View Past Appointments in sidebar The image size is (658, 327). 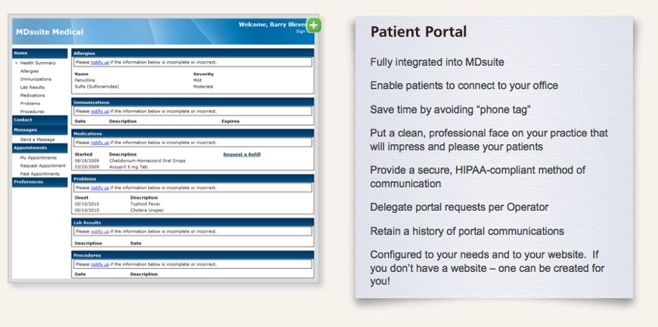point(40,174)
